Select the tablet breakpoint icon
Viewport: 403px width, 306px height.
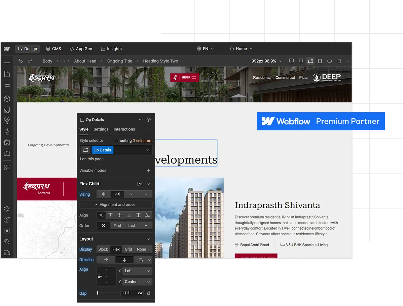pos(320,61)
